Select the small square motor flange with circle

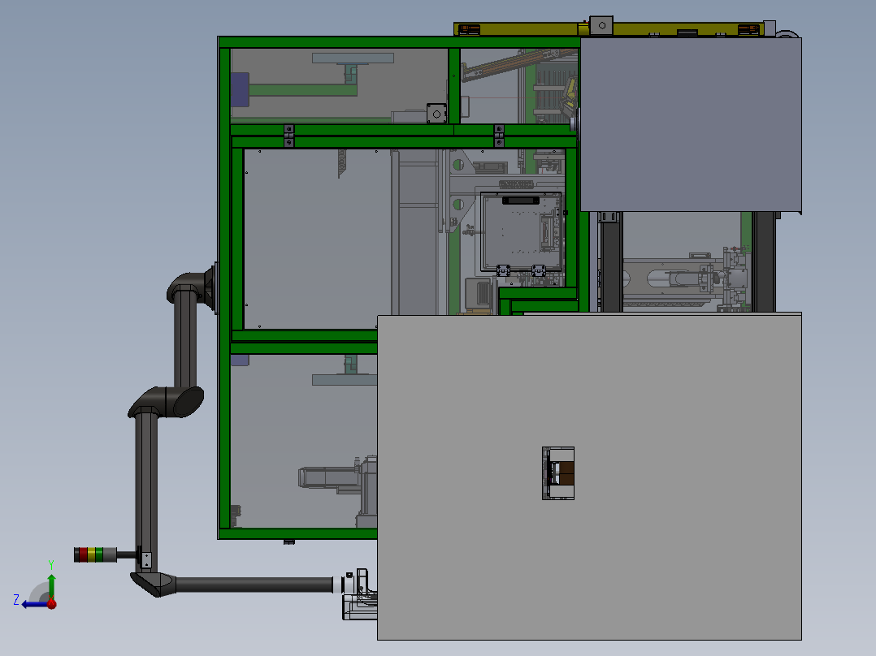point(436,114)
